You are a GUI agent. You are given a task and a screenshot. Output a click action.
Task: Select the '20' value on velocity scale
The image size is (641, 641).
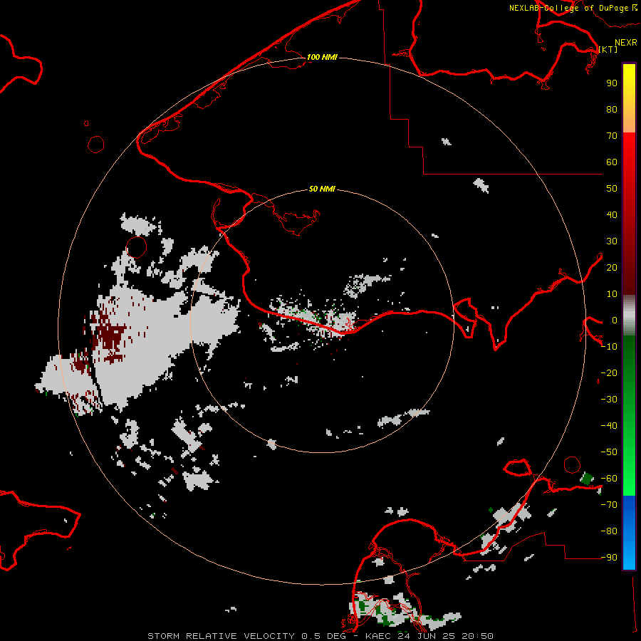[612, 267]
